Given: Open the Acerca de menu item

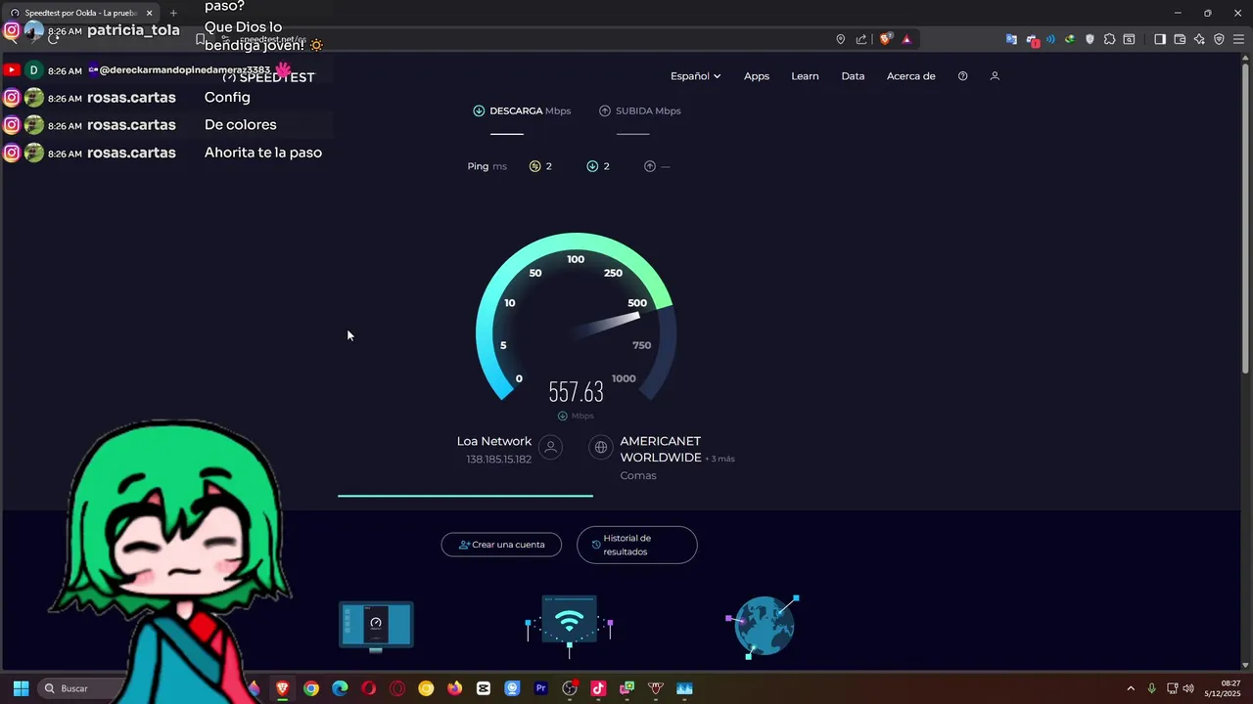Looking at the screenshot, I should pyautogui.click(x=911, y=76).
